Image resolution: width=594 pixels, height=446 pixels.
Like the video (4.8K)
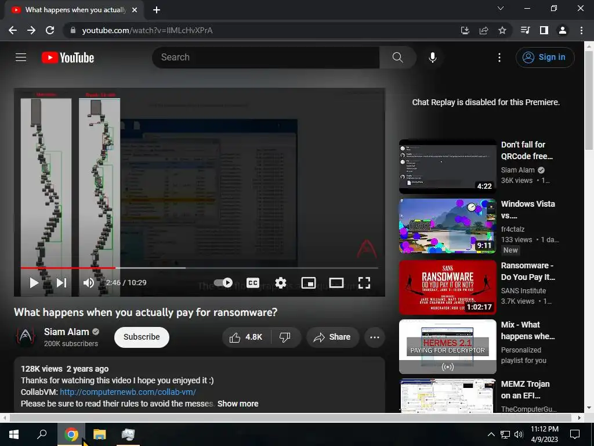(246, 337)
